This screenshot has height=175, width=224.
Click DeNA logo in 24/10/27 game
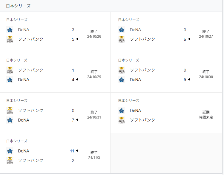click(x=122, y=30)
